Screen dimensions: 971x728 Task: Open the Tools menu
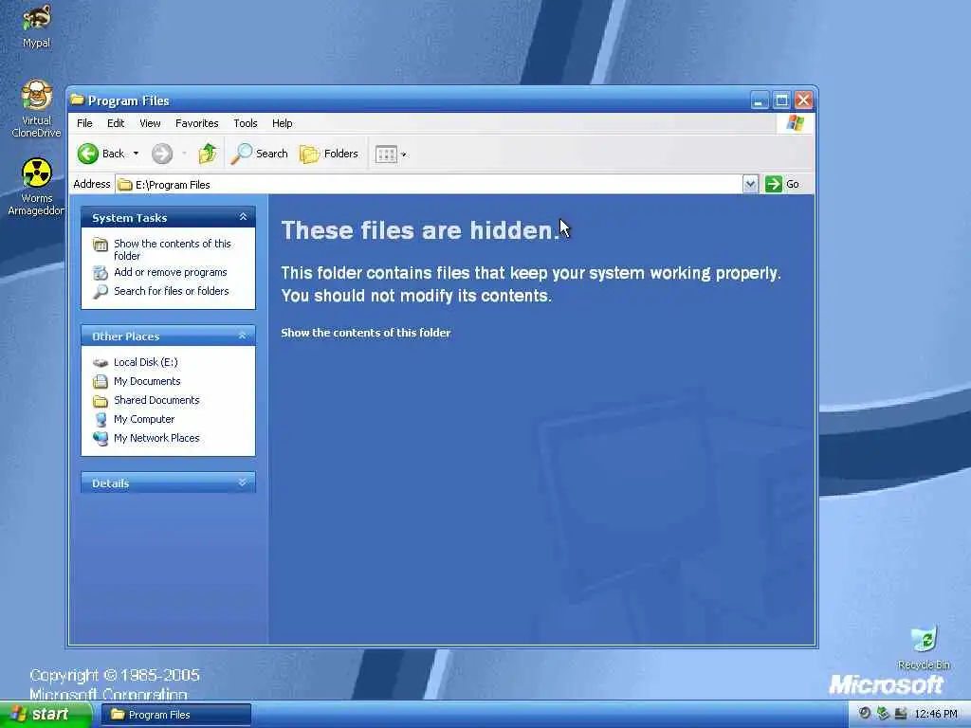[x=246, y=123]
